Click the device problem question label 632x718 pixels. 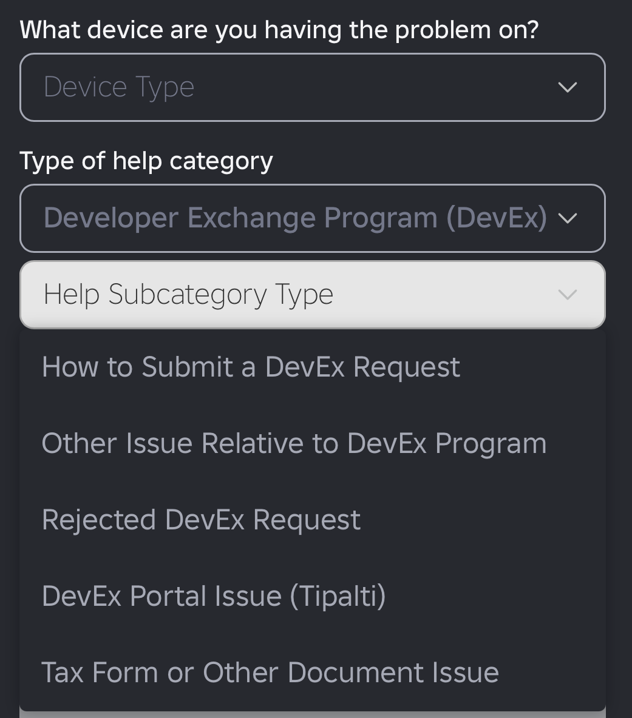(x=279, y=30)
